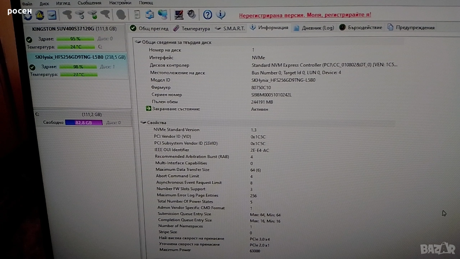Viewport: 460px width, 259px height.
Task: Open the 'Дневник (Log)' tab
Action: pyautogui.click(x=314, y=28)
